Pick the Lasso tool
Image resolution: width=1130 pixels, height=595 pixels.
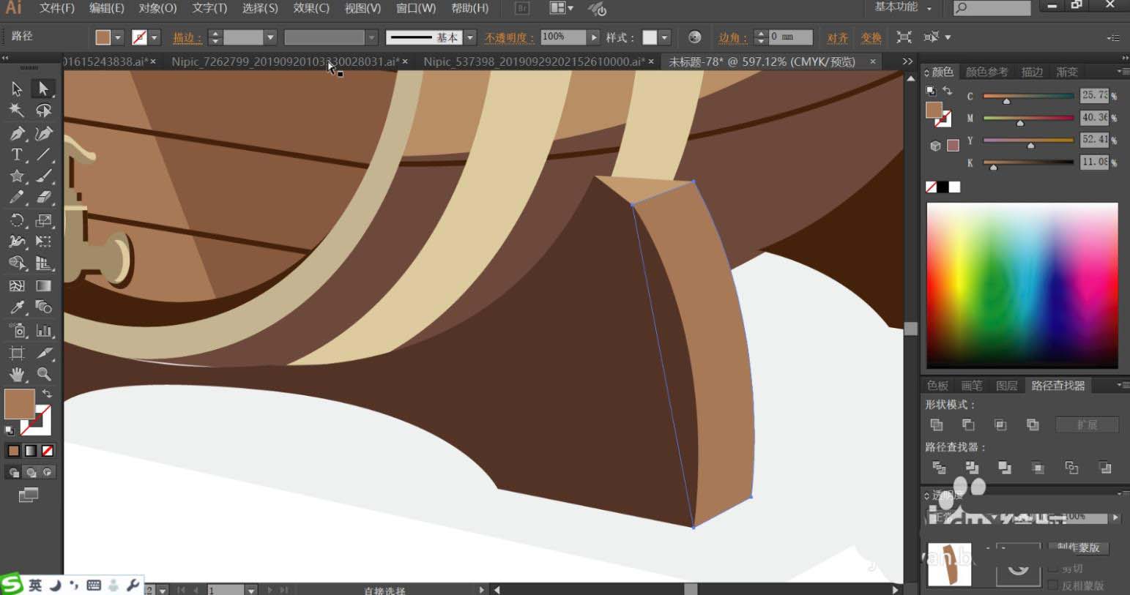[x=43, y=111]
